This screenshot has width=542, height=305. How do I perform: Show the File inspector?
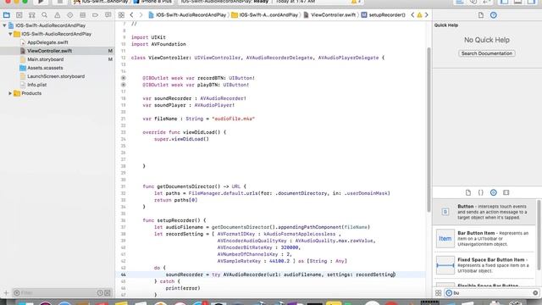click(481, 15)
